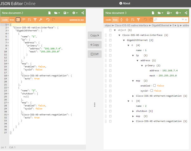191x151 pixels.
Task: Go to next search result arrow
Action: (x=183, y=20)
